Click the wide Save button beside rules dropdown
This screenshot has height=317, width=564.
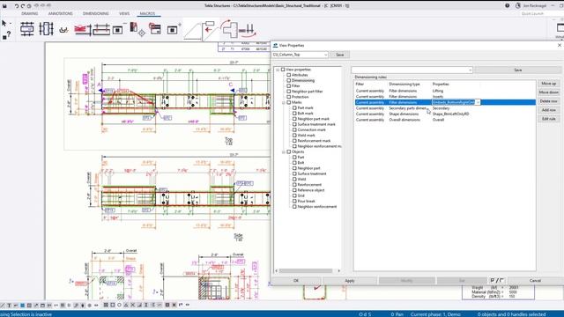coord(517,70)
